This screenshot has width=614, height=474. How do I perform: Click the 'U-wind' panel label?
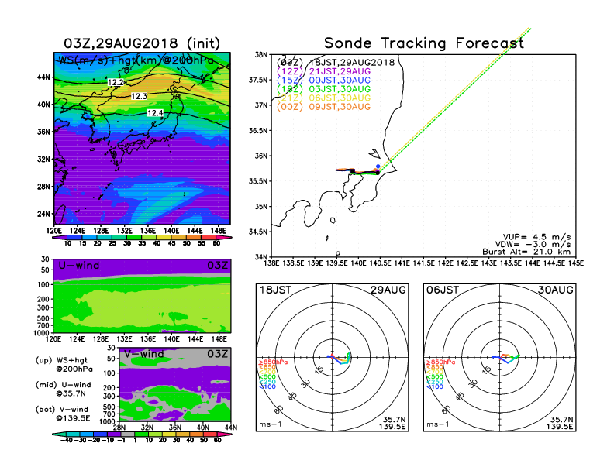(79, 265)
